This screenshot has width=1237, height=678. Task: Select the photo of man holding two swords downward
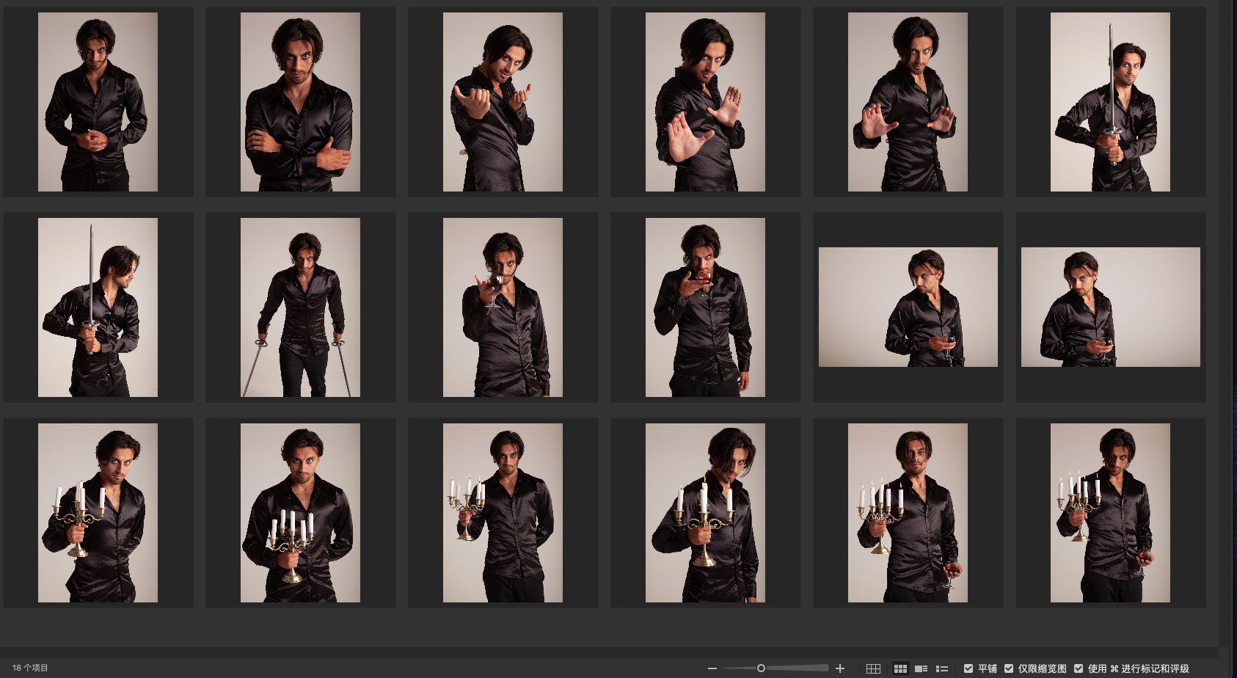300,307
